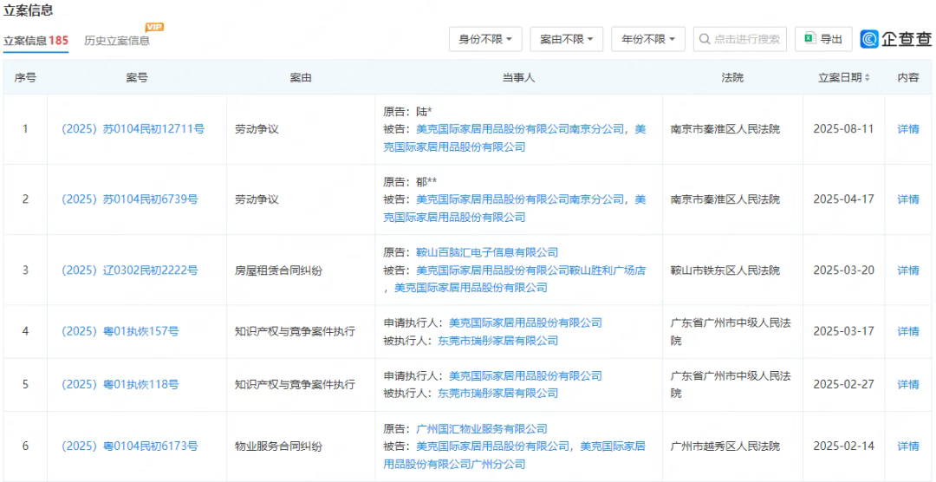Open 南京分公司 defendant link in row 1
936x482 pixels.
coord(520,129)
